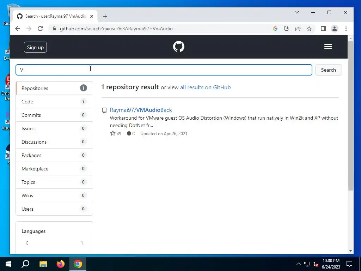Close the GitHub search tab

92,16
